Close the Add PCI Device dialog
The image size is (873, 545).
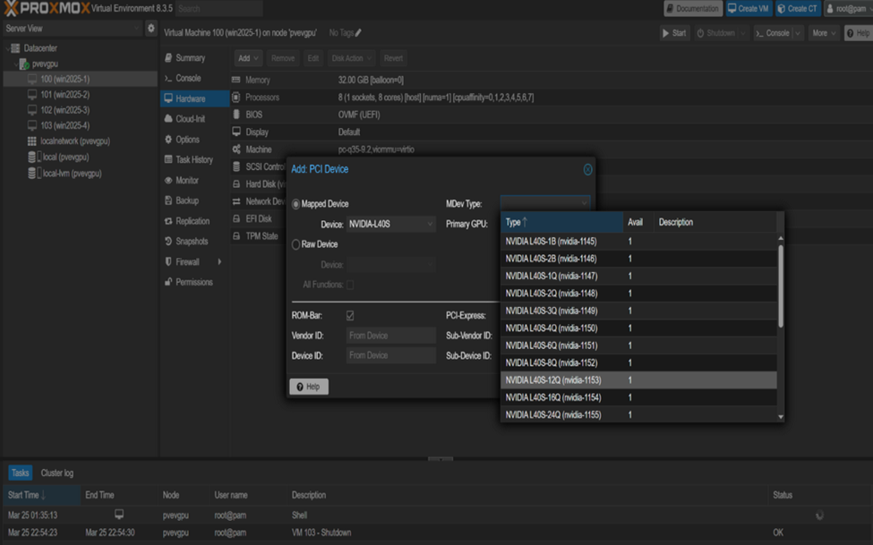587,169
